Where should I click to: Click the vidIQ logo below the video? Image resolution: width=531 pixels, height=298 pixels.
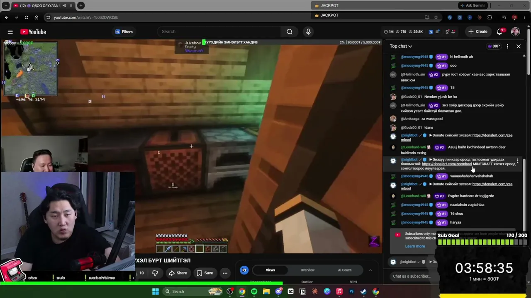click(x=244, y=270)
